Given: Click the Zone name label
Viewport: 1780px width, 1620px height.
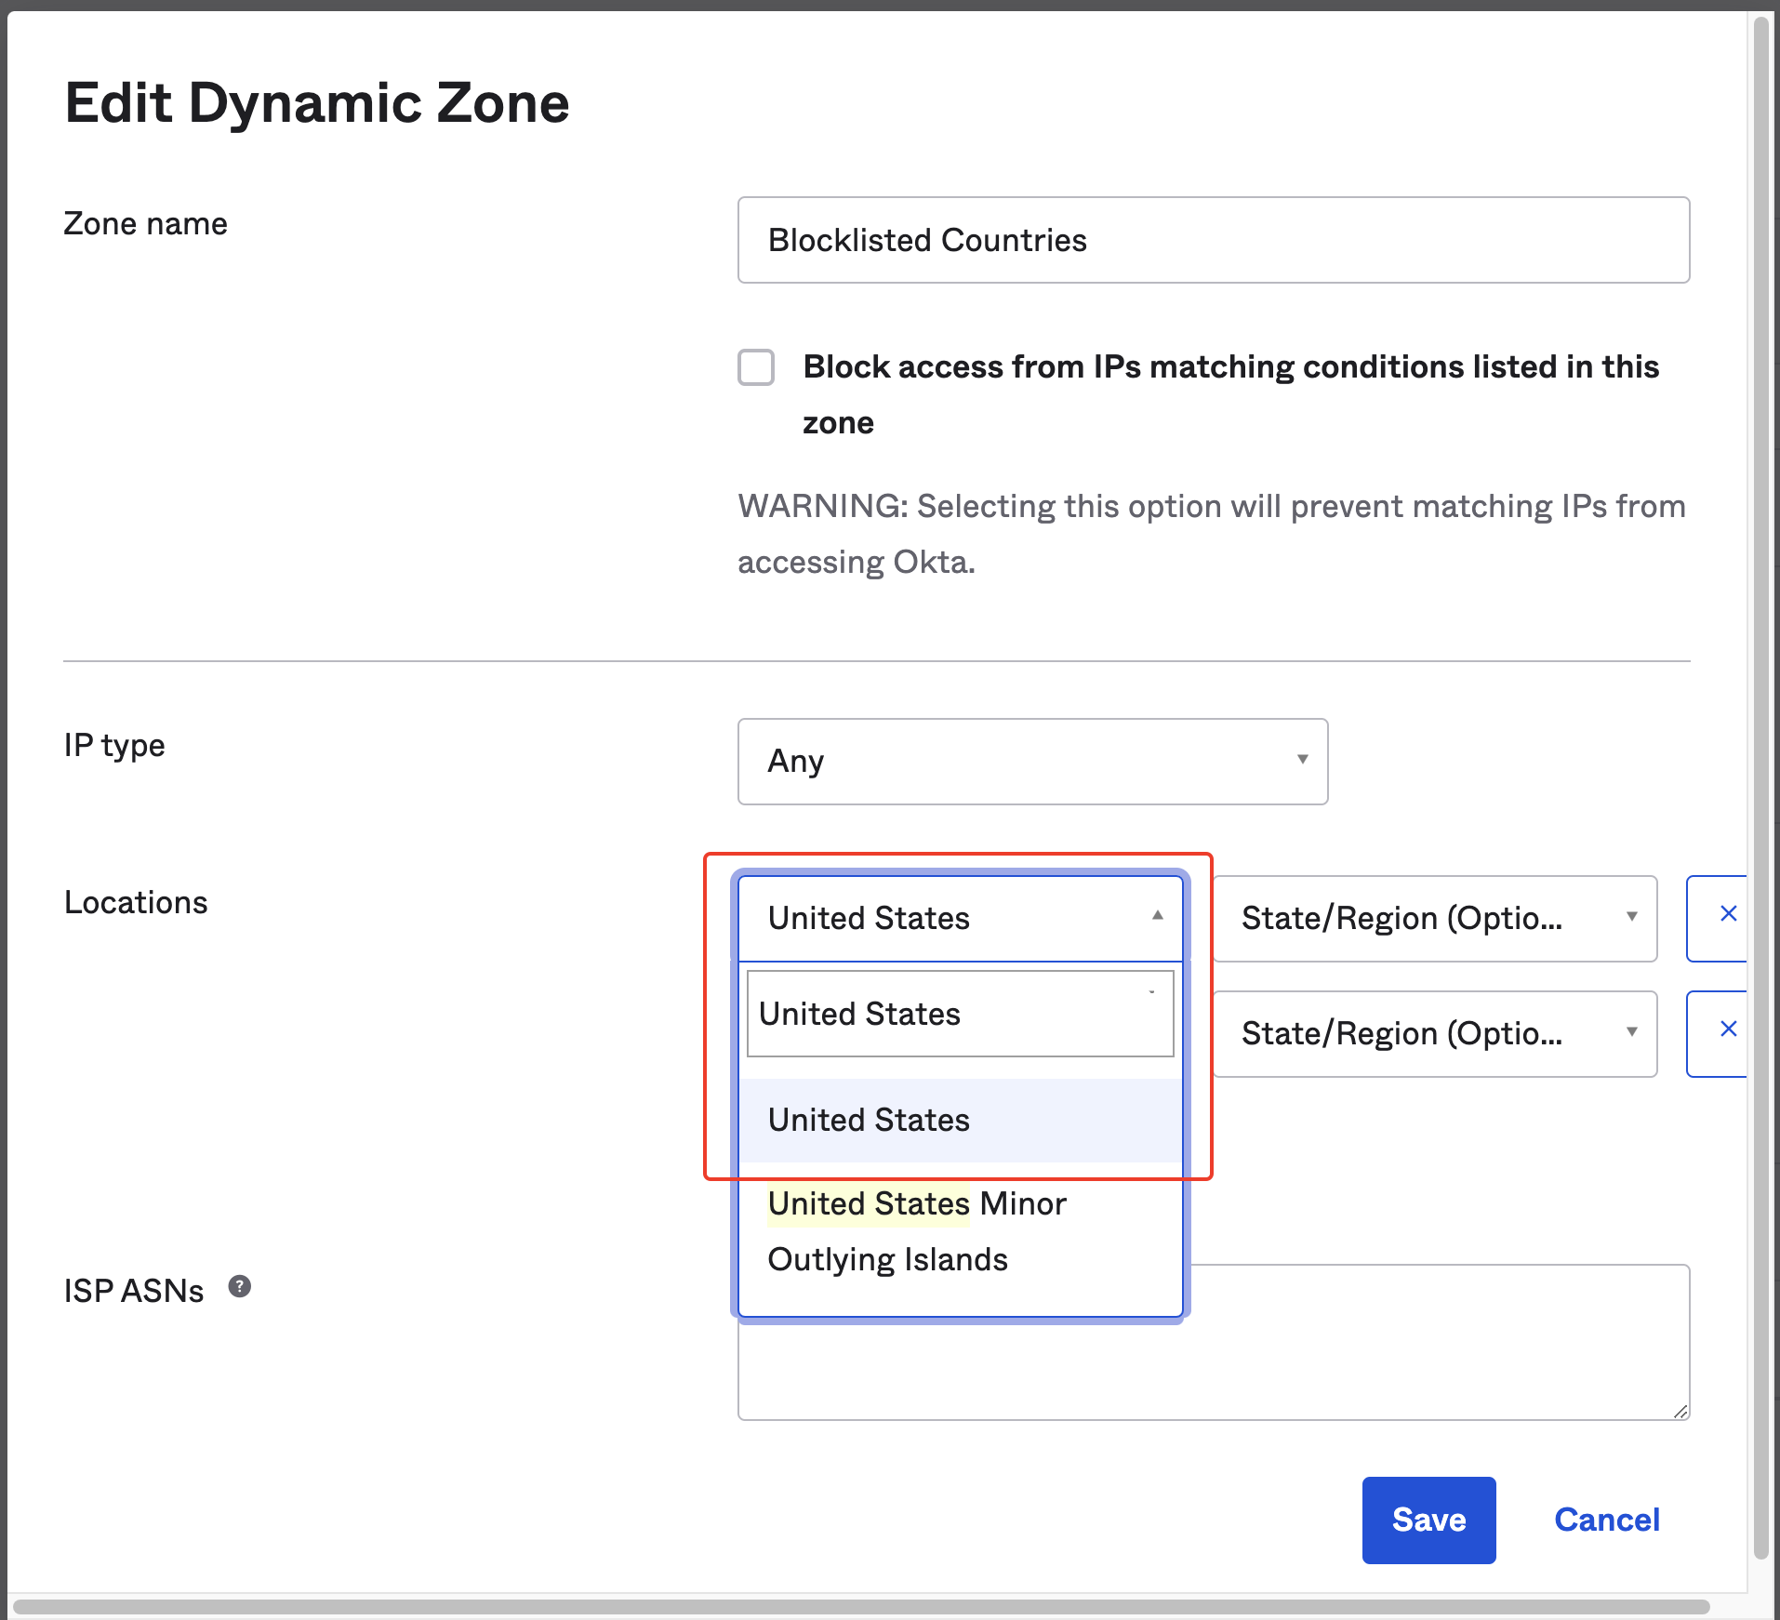Looking at the screenshot, I should [145, 224].
